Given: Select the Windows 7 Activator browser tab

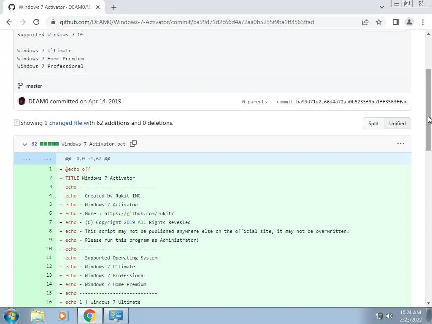Looking at the screenshot, I should [x=54, y=7].
